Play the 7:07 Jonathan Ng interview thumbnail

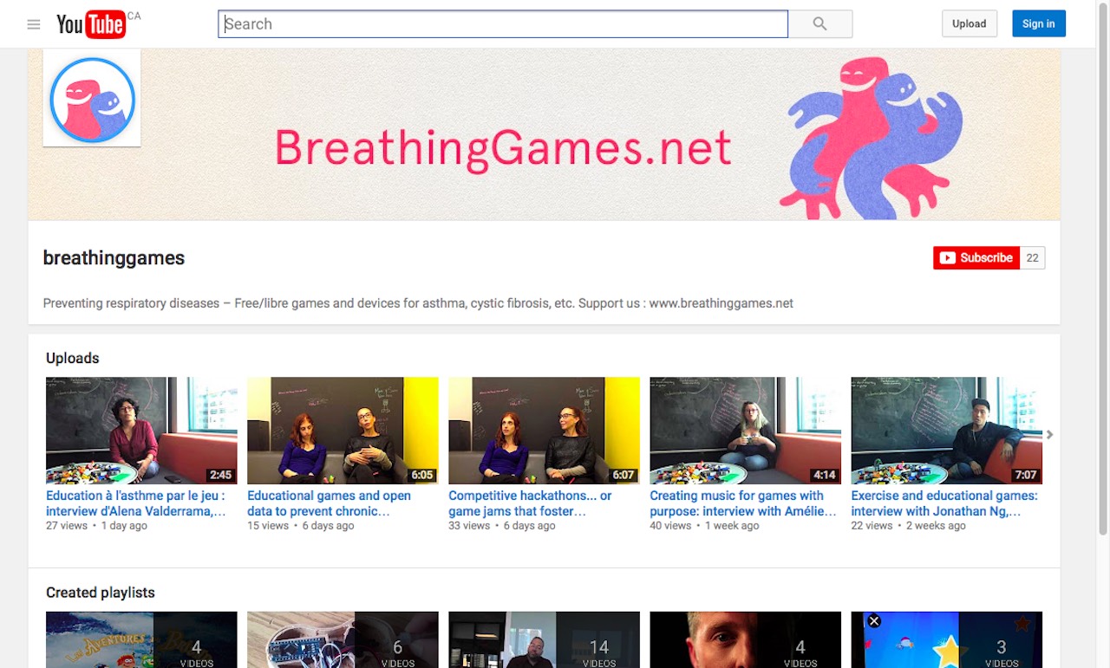[946, 430]
